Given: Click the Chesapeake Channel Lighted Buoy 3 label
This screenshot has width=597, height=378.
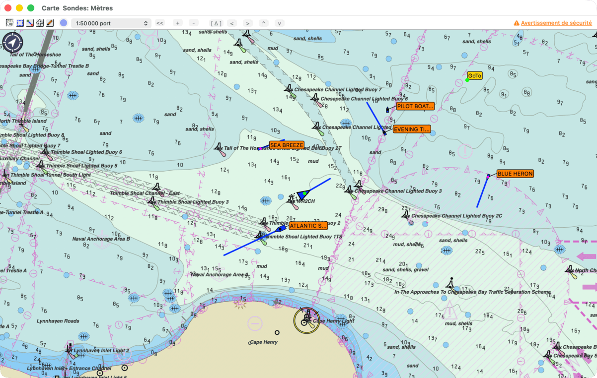Looking at the screenshot, I should (398, 191).
